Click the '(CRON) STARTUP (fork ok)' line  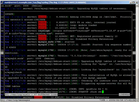(x=53, y=92)
